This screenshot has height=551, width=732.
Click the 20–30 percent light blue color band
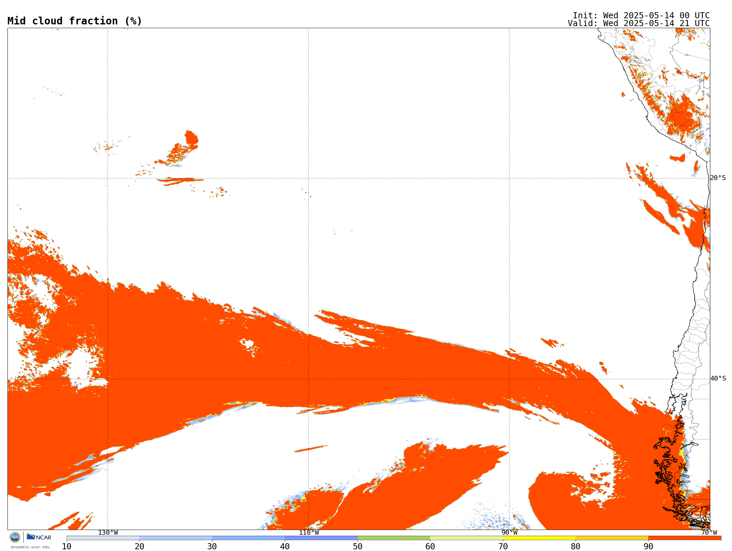point(176,538)
